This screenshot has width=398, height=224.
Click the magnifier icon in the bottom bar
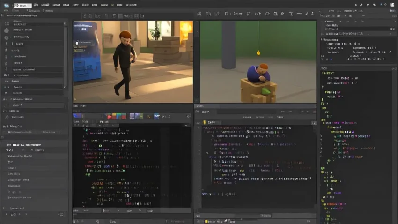pos(98,222)
